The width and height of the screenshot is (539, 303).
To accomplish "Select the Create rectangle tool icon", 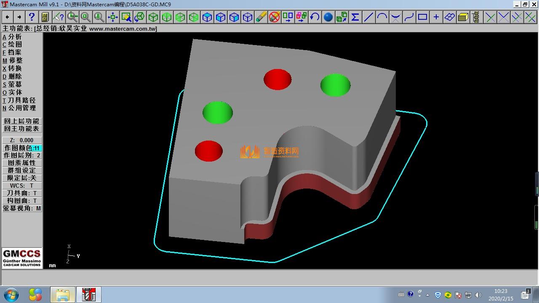I will 422,17.
